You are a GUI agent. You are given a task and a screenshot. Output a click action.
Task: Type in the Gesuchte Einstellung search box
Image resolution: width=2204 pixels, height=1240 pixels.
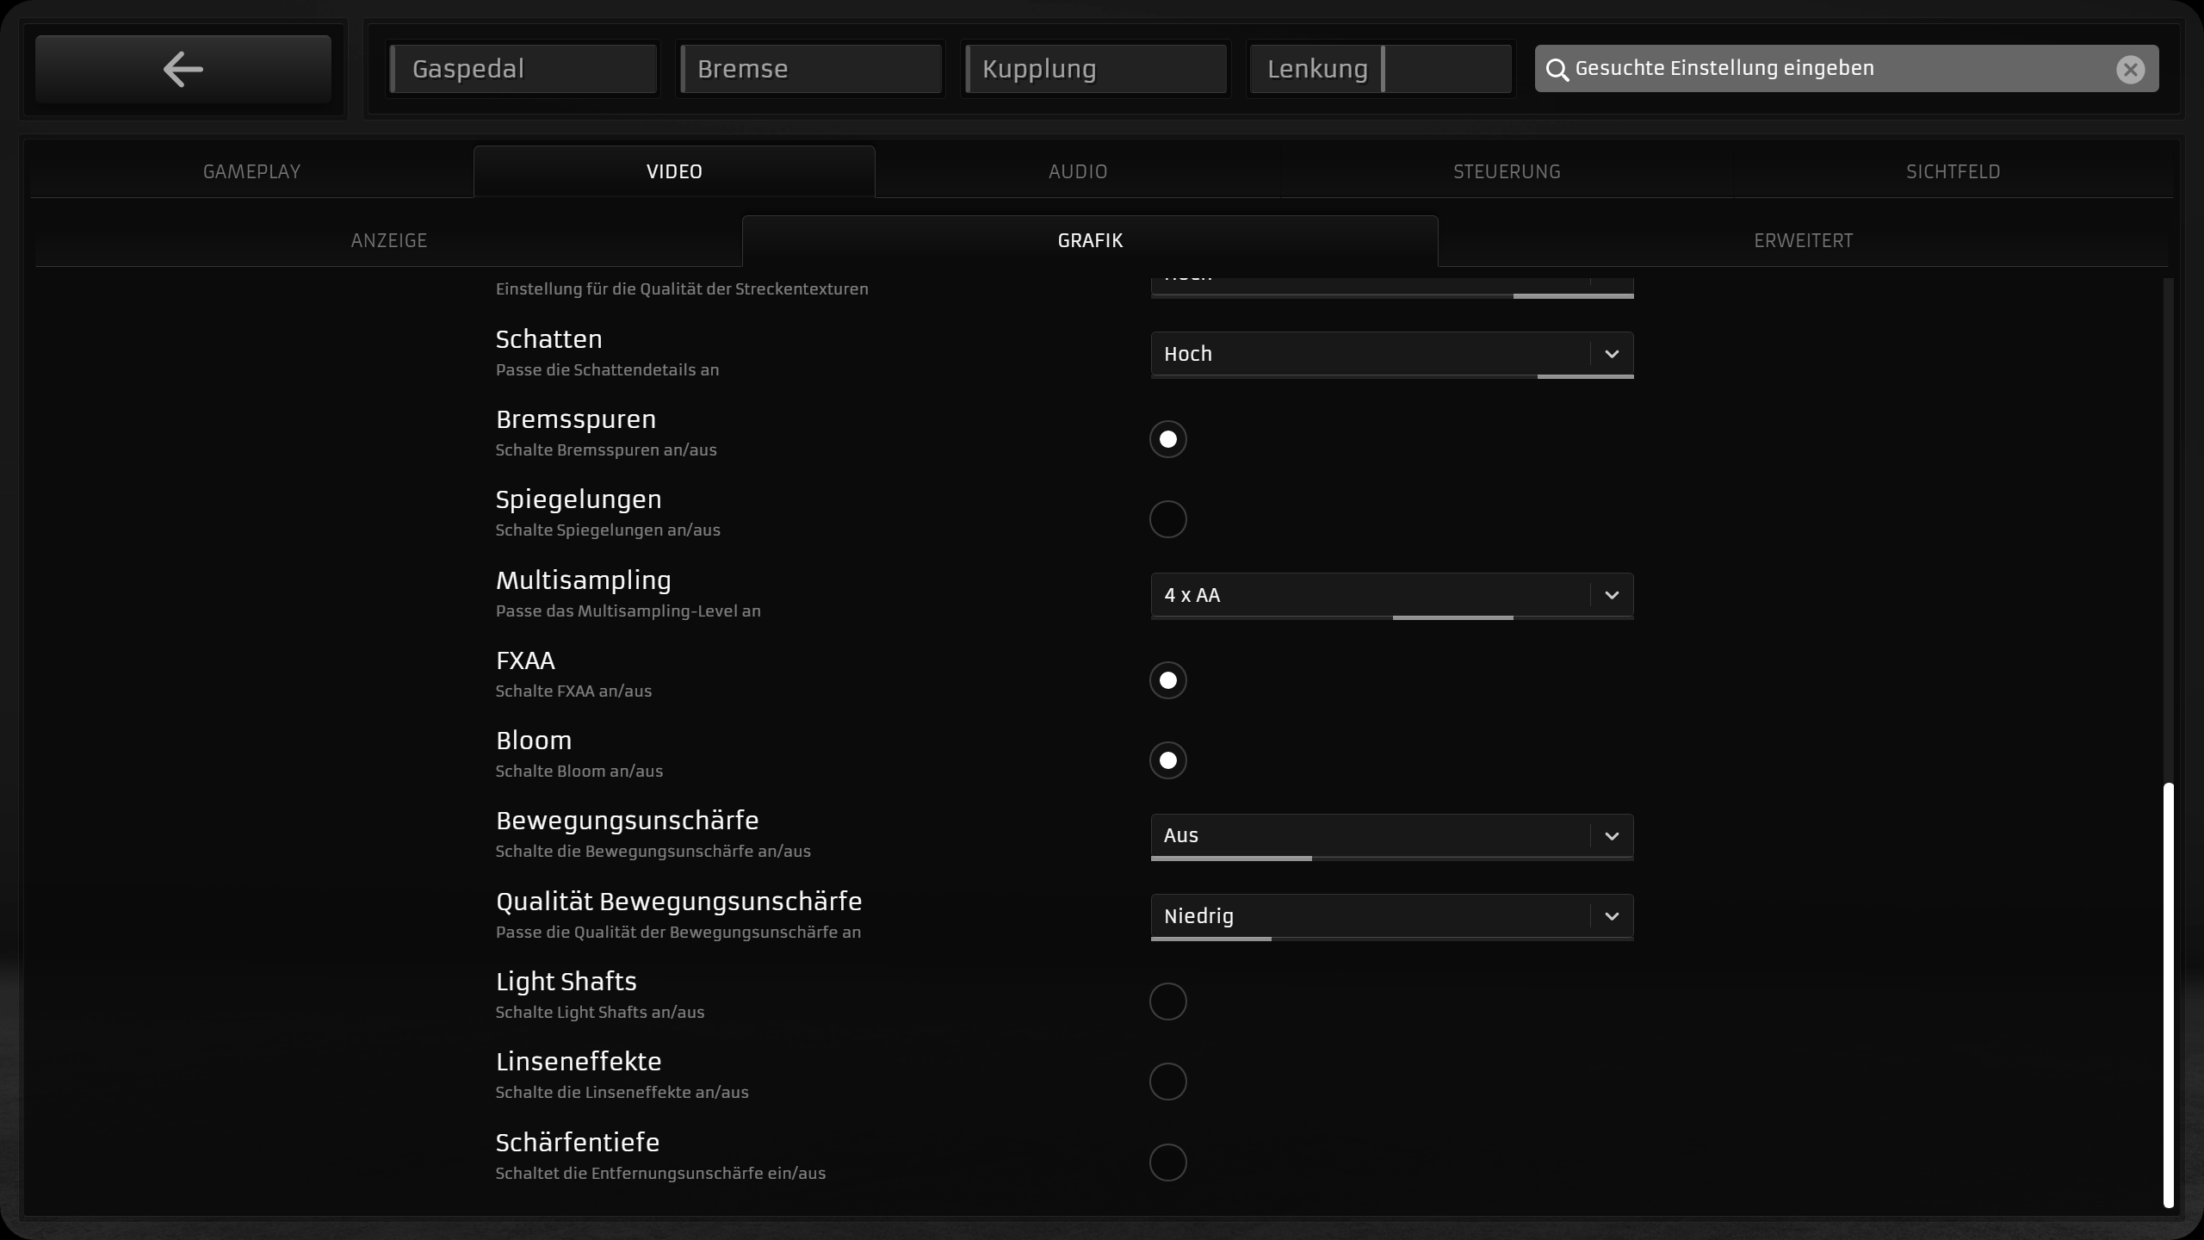1834,69
